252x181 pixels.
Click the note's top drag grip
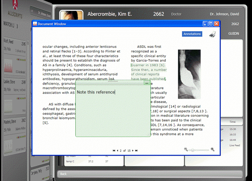(113, 81)
